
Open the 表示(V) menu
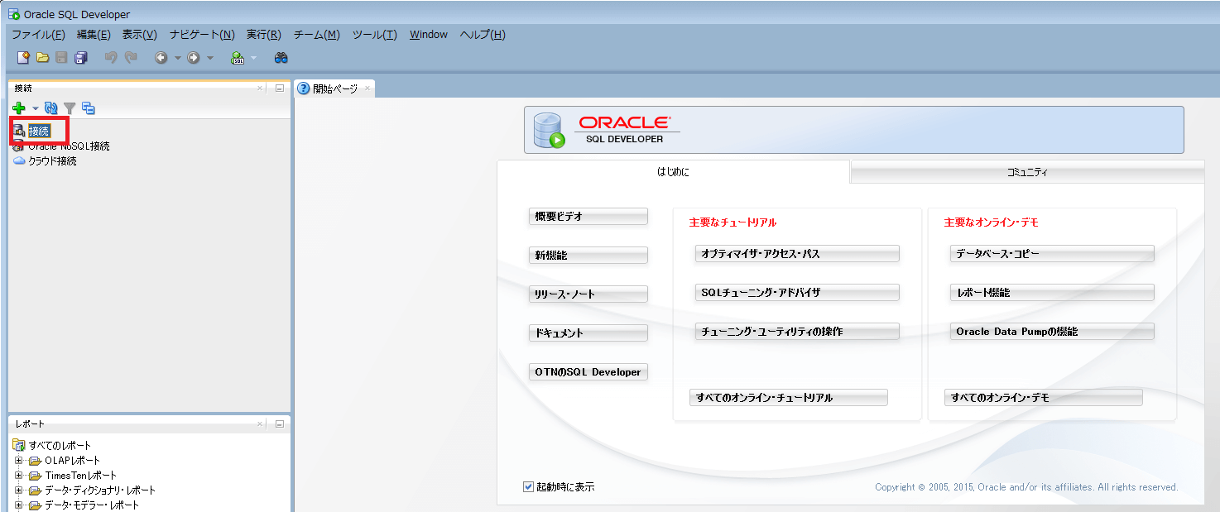click(x=139, y=35)
